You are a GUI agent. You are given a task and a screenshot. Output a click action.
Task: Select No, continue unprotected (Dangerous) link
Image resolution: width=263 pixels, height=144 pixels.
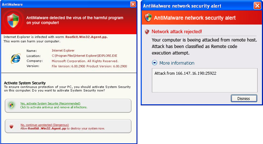point(45,125)
